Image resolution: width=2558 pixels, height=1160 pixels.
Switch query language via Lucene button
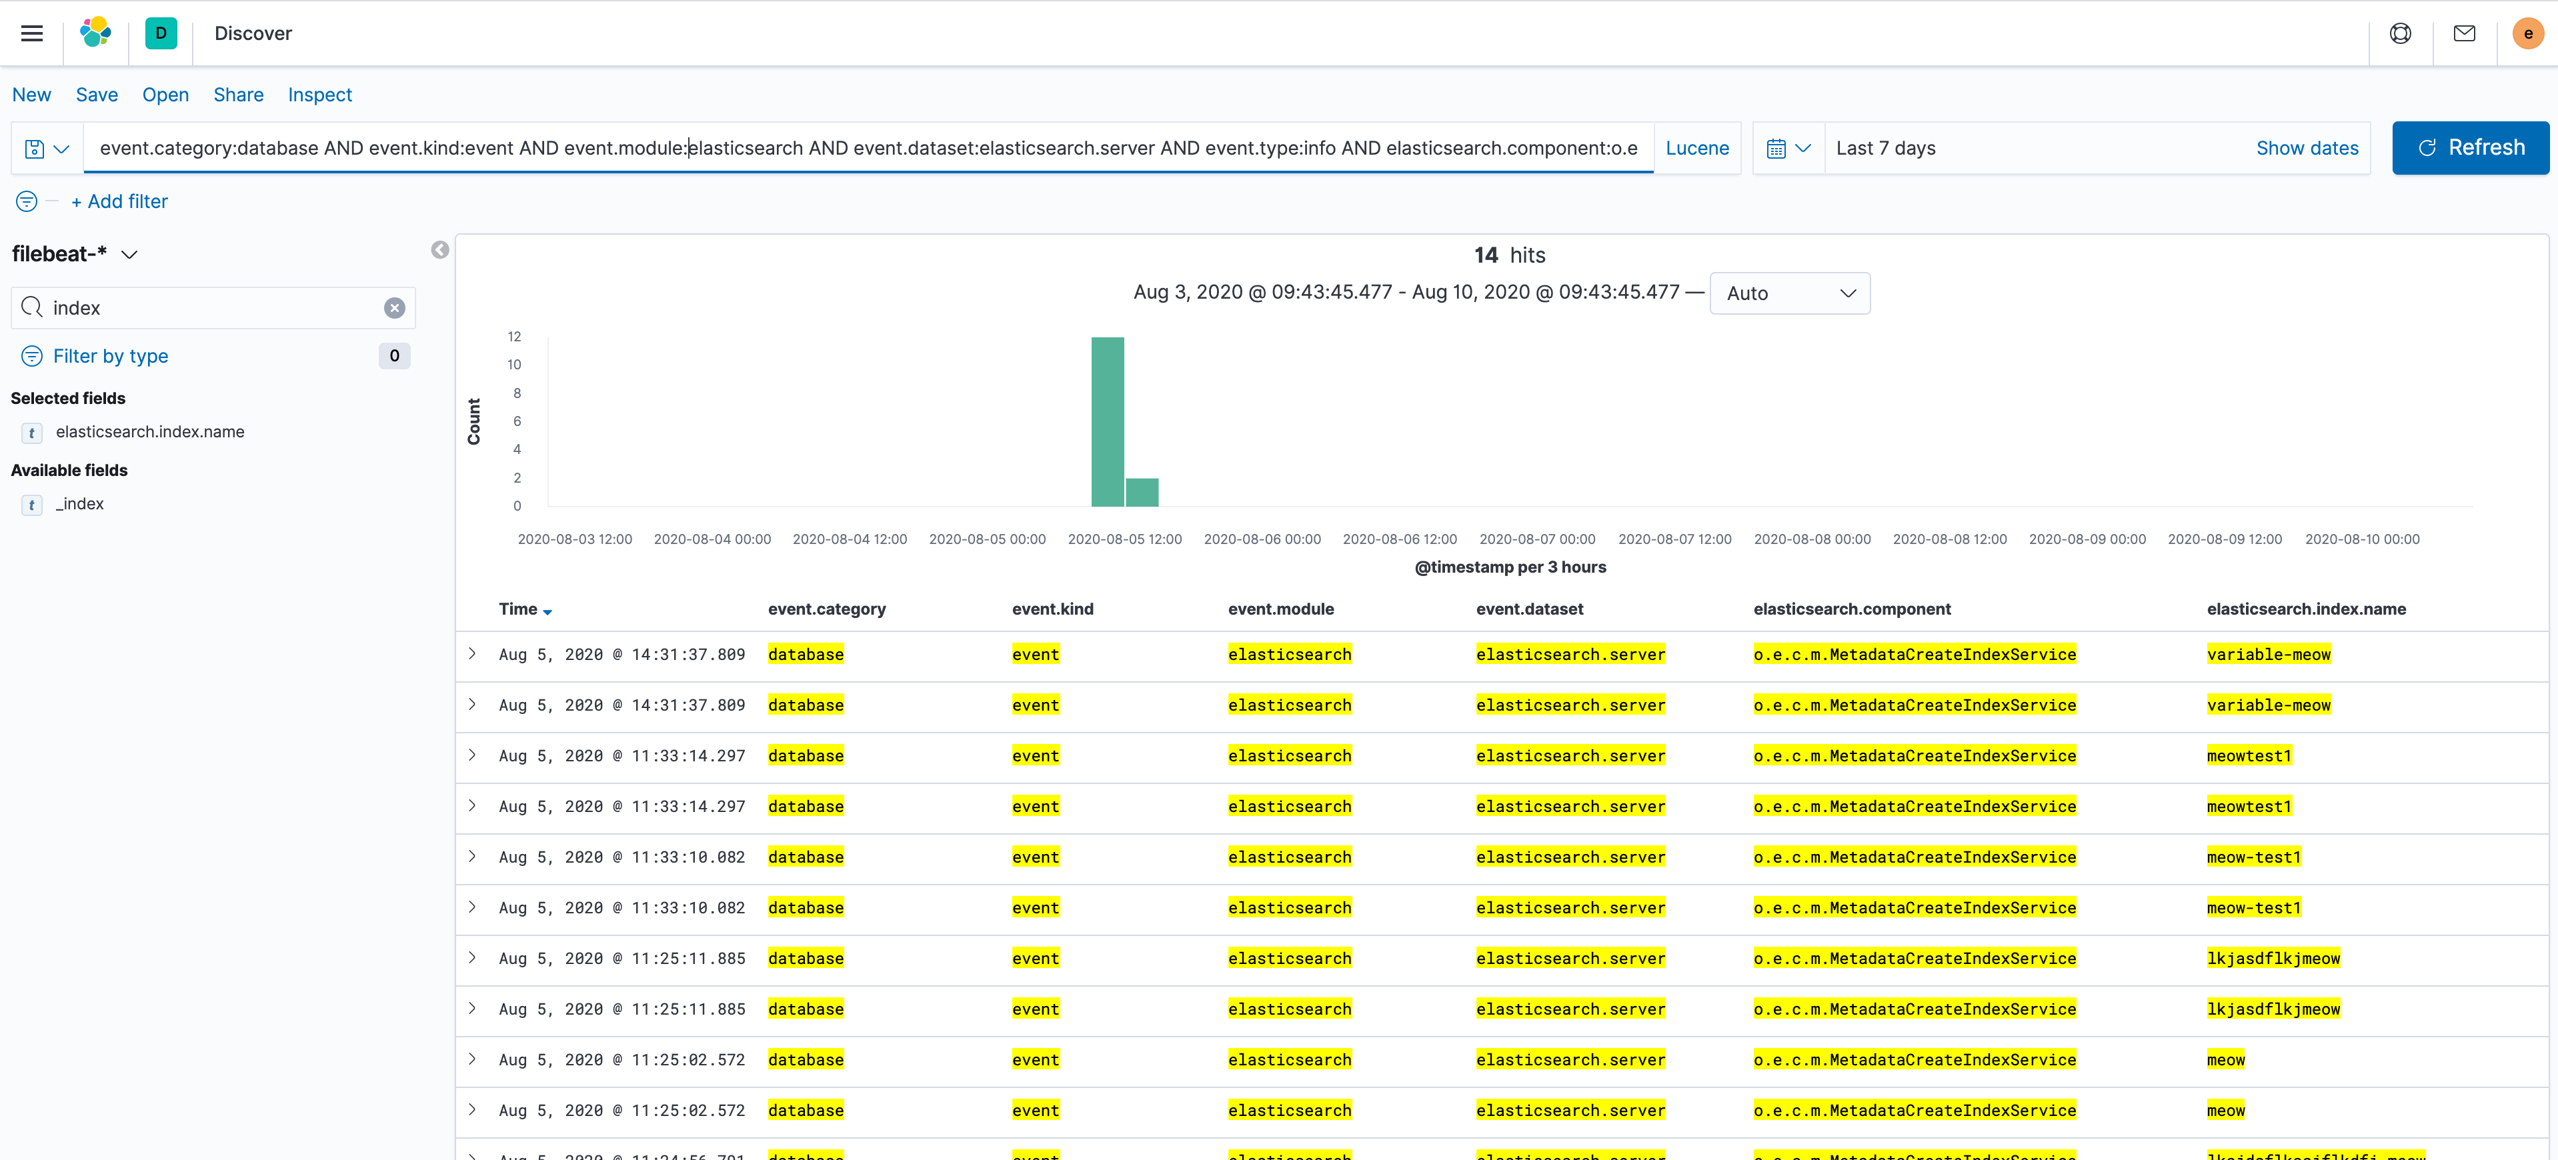click(x=1696, y=148)
